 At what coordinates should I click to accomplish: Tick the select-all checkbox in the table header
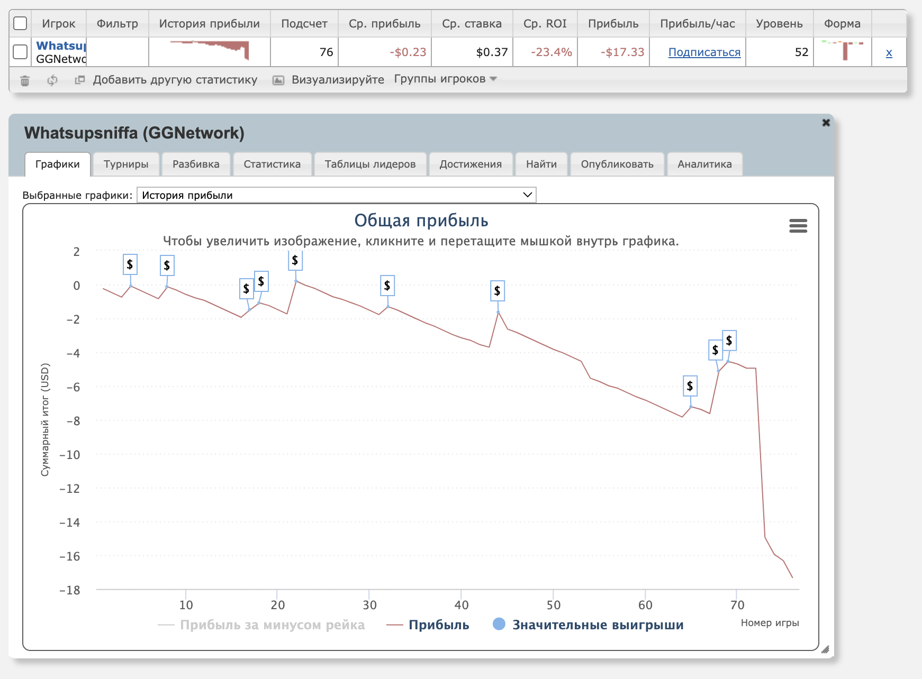[20, 23]
